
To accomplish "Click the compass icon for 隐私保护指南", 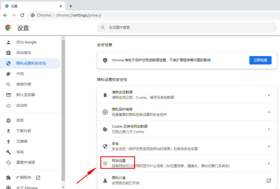I will pyautogui.click(x=105, y=112).
